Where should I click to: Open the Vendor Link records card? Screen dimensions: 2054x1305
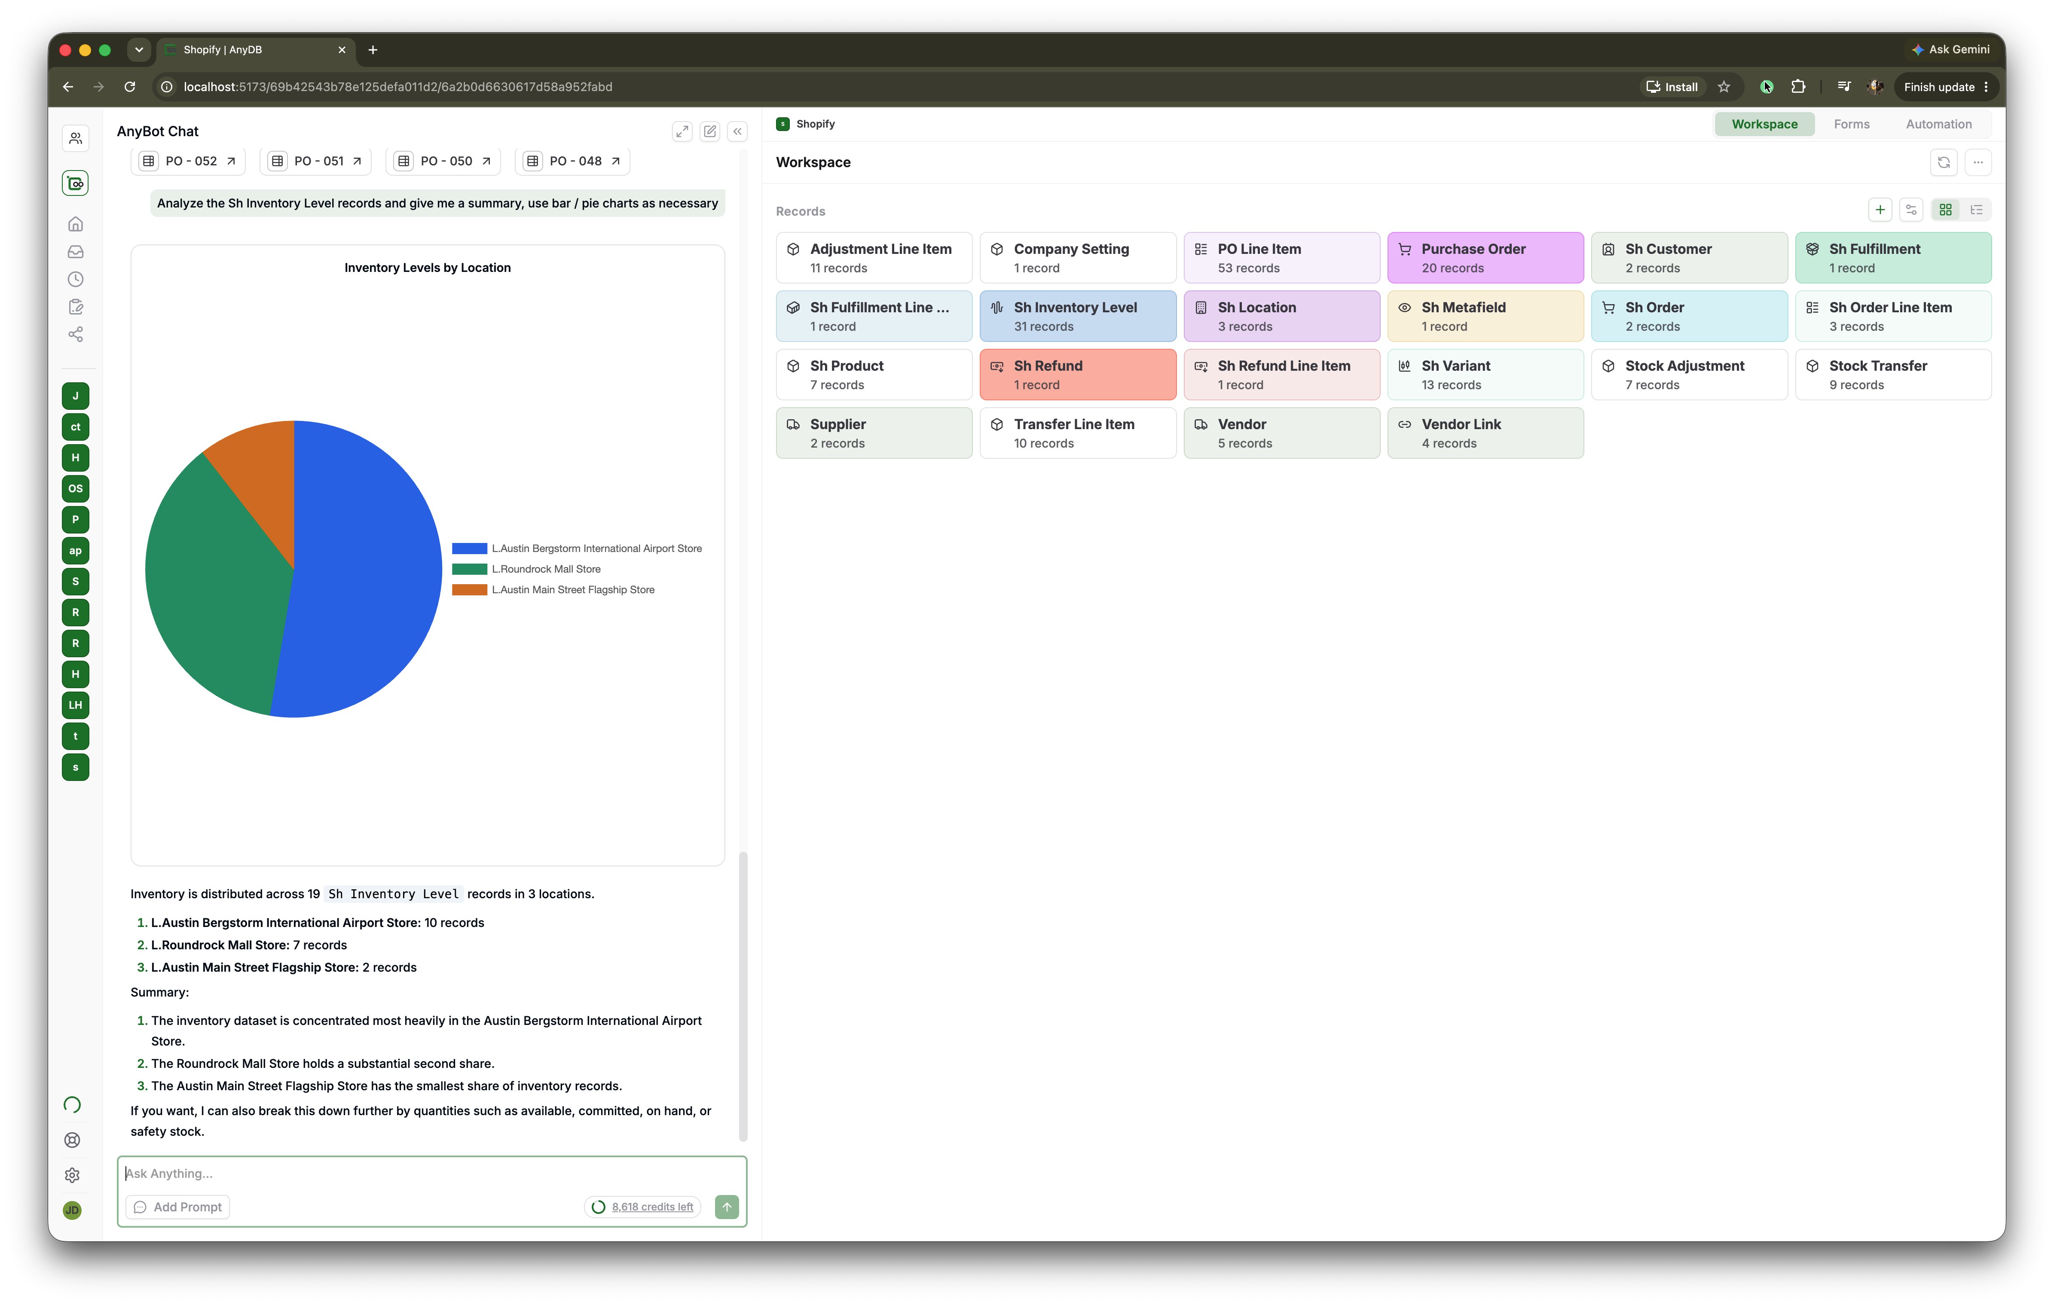click(x=1485, y=433)
